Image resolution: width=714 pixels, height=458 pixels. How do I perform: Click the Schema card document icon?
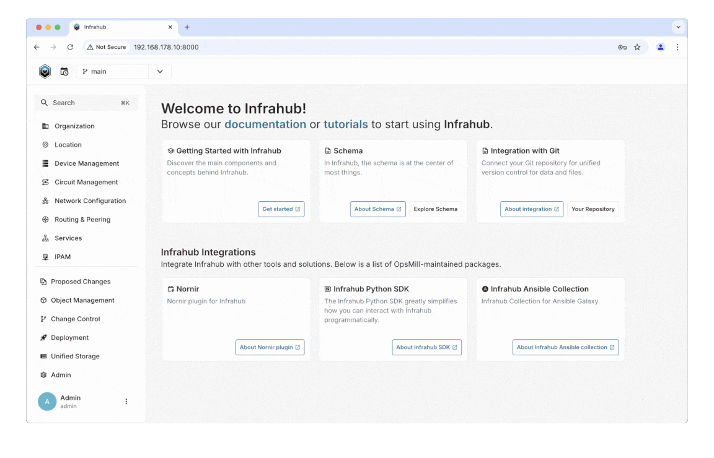pos(328,151)
